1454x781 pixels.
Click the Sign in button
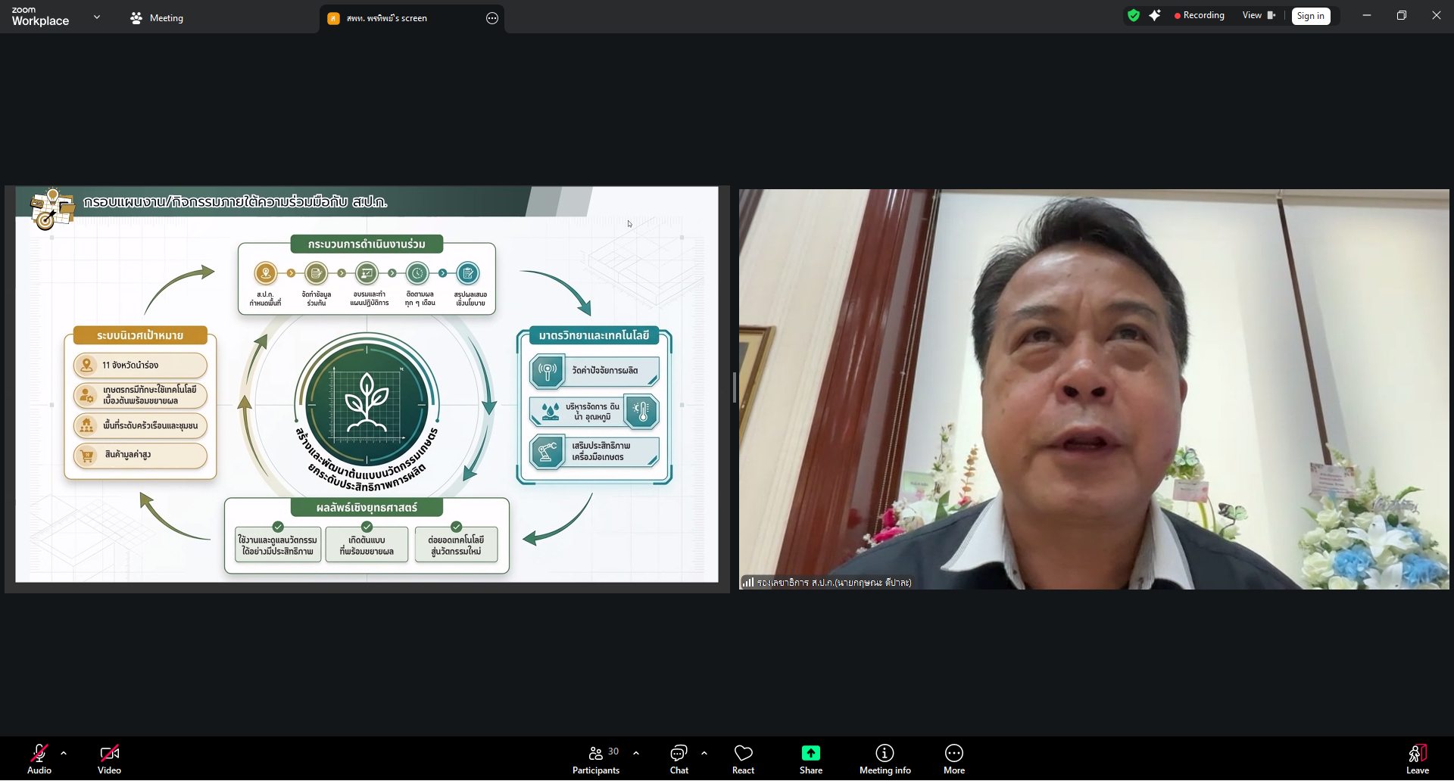coord(1310,16)
